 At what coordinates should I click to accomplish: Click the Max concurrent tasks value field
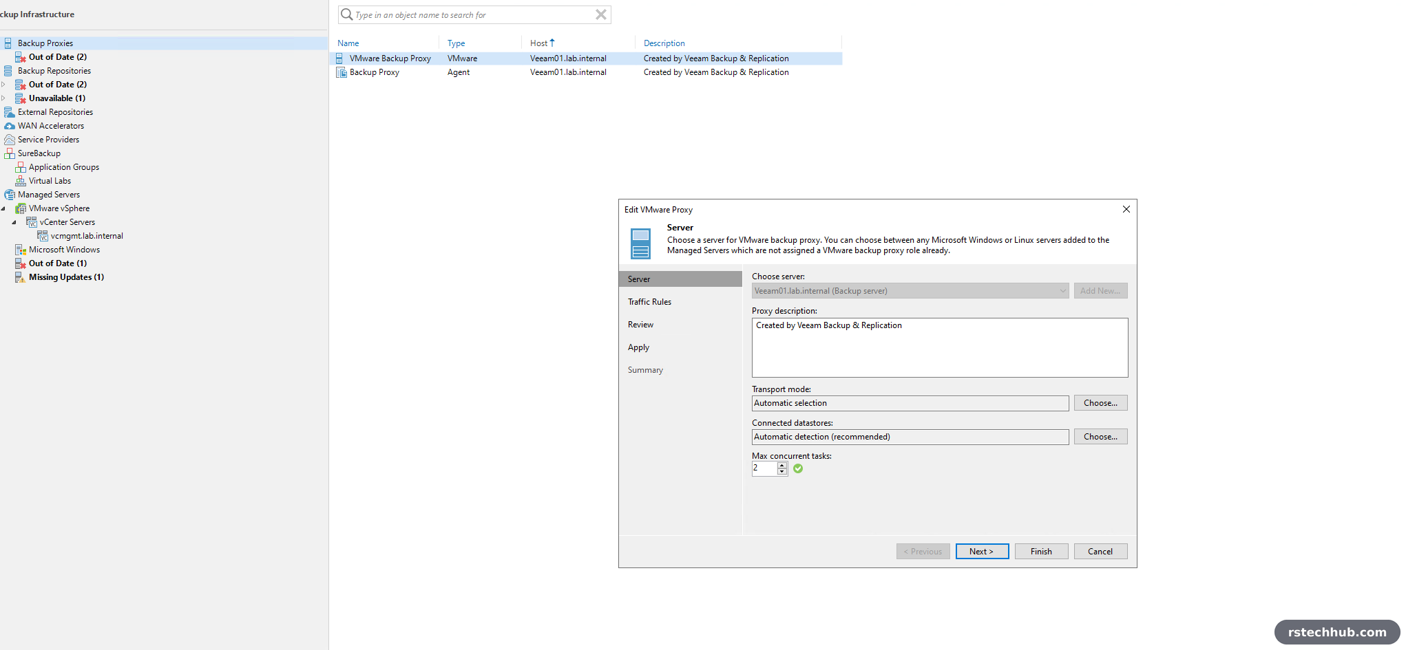764,468
